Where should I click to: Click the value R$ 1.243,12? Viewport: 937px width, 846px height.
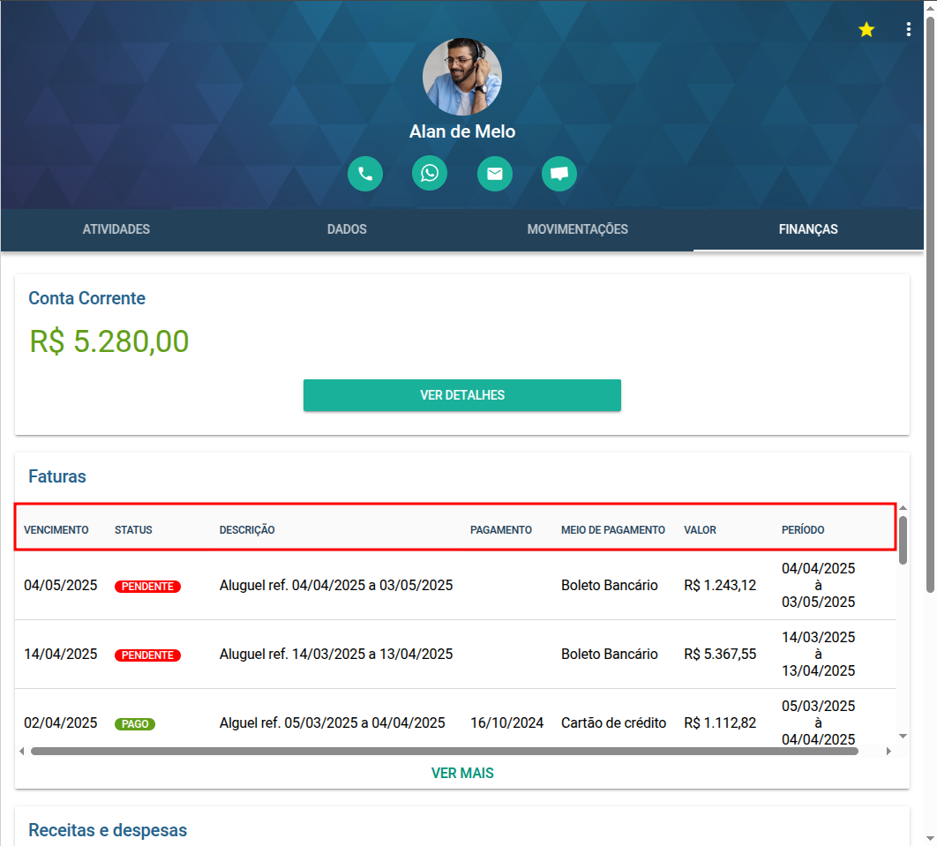point(720,586)
